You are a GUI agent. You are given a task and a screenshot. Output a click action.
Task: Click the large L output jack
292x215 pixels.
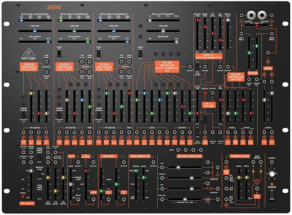pyautogui.click(x=251, y=15)
